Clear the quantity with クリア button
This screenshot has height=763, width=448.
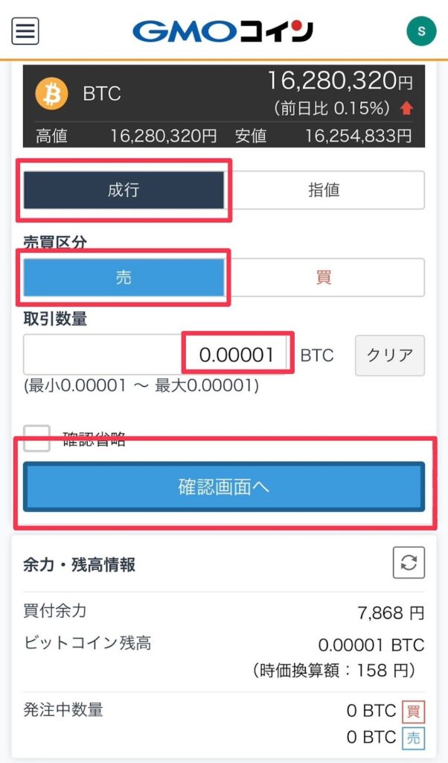(390, 355)
